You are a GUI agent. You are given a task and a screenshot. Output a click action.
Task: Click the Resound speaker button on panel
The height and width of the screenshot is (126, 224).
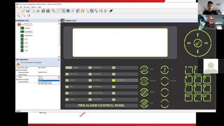[x=144, y=81]
